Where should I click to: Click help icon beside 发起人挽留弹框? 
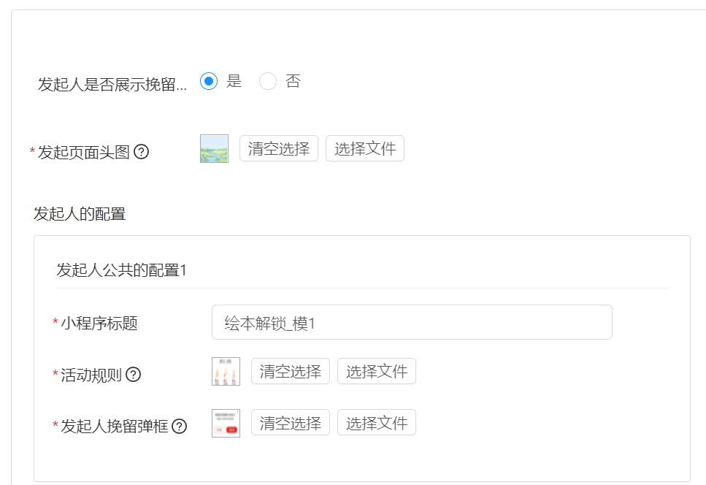(179, 426)
